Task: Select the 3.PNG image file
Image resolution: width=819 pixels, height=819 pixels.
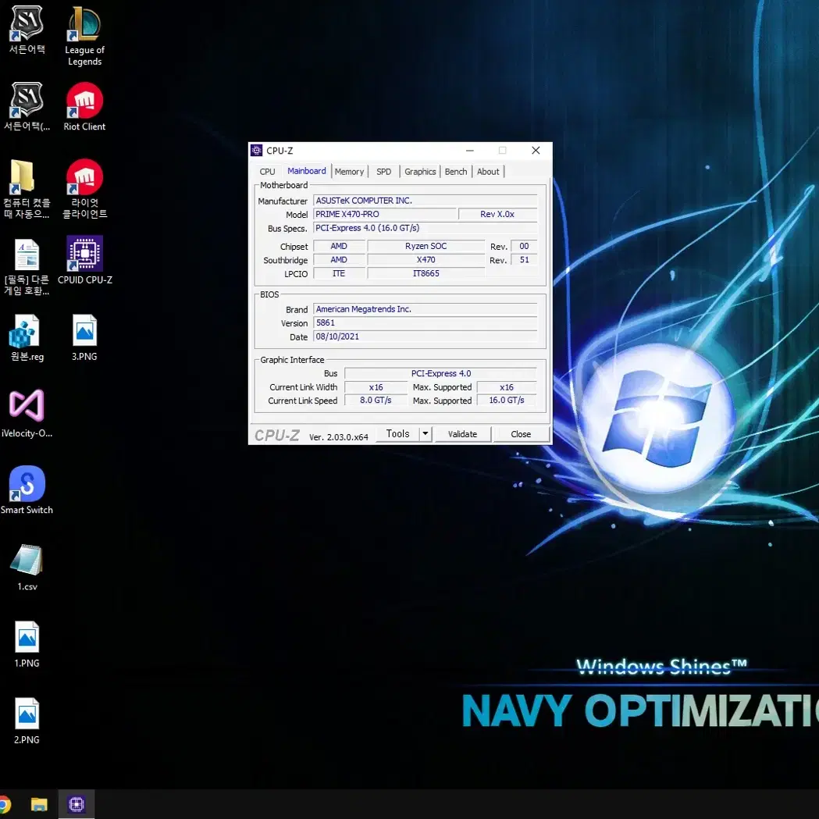Action: (x=84, y=337)
